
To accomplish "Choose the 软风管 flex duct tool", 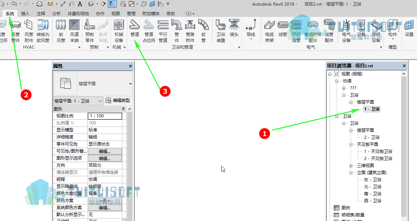I will coord(61,31).
